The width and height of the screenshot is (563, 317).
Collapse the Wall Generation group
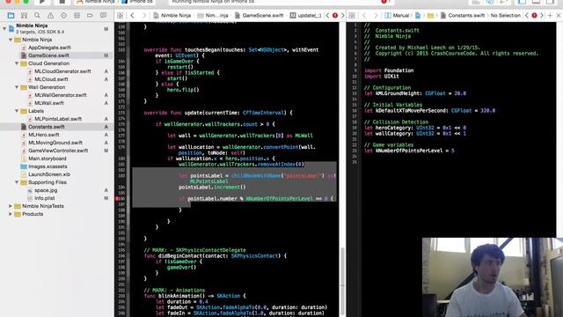pyautogui.click(x=17, y=87)
